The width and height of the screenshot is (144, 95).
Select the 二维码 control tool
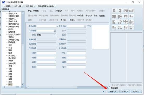[x=73, y=20]
